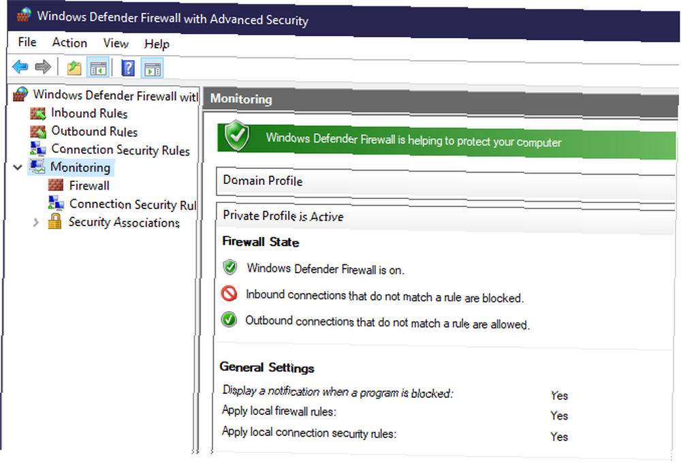Image resolution: width=681 pixels, height=464 pixels.
Task: Open the Action menu
Action: 69,42
